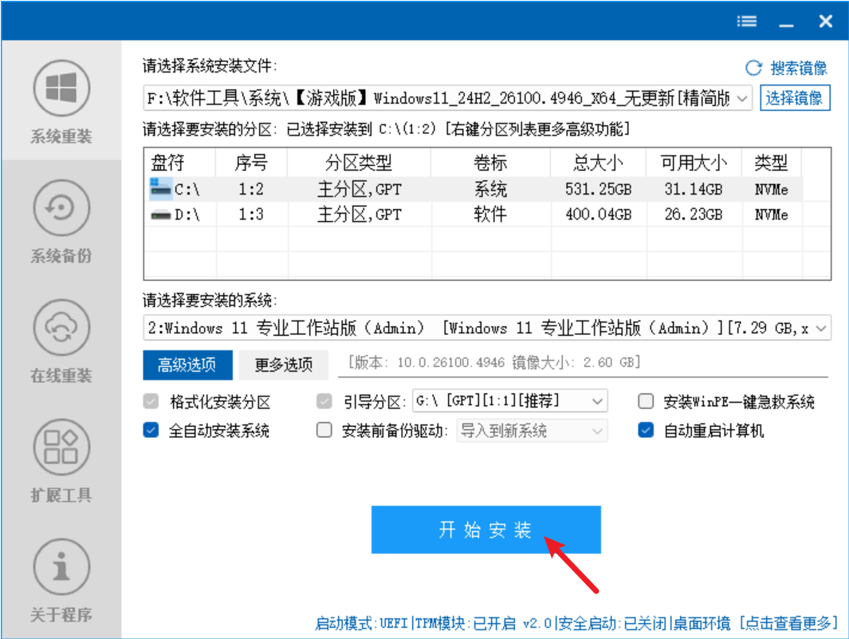Expand the system image file path dropdown
This screenshot has width=849, height=639.
pos(742,99)
